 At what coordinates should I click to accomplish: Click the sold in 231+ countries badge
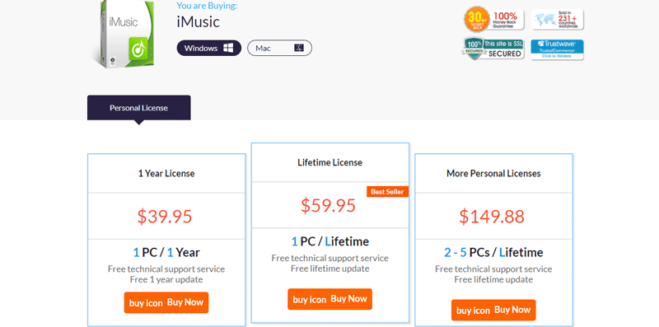pos(558,19)
